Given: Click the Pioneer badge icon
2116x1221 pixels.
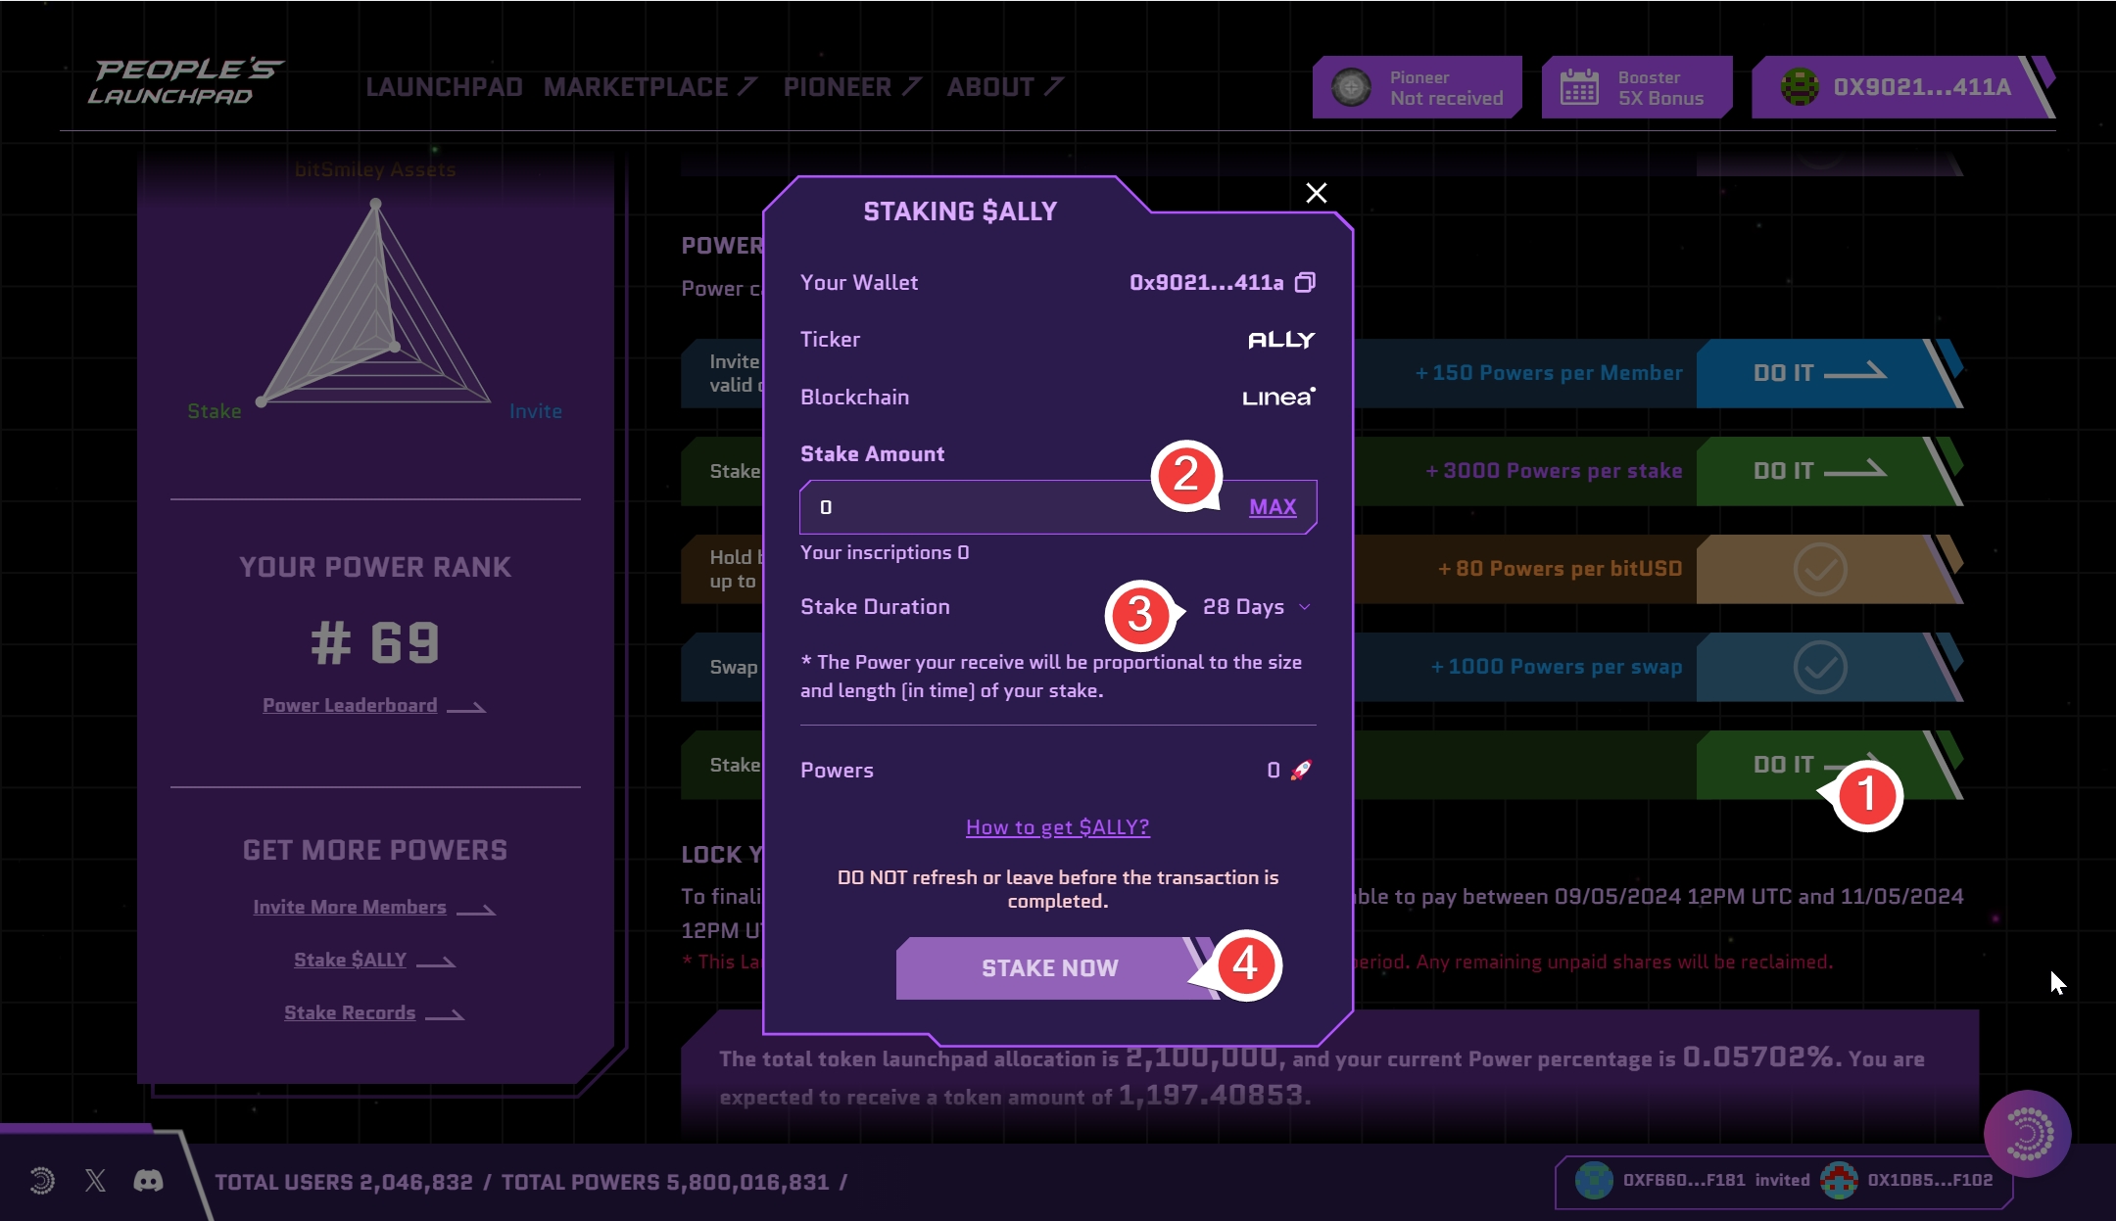Looking at the screenshot, I should click(x=1351, y=87).
